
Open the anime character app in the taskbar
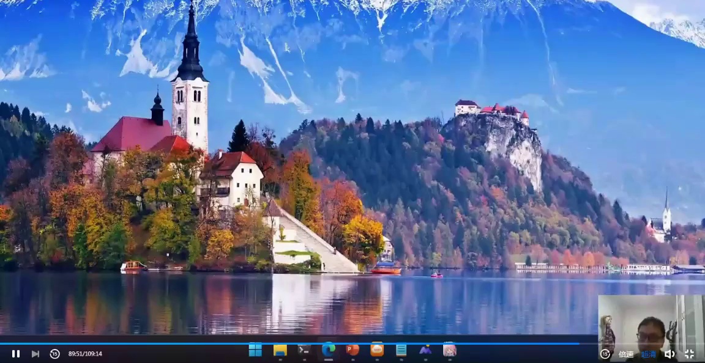coord(450,350)
